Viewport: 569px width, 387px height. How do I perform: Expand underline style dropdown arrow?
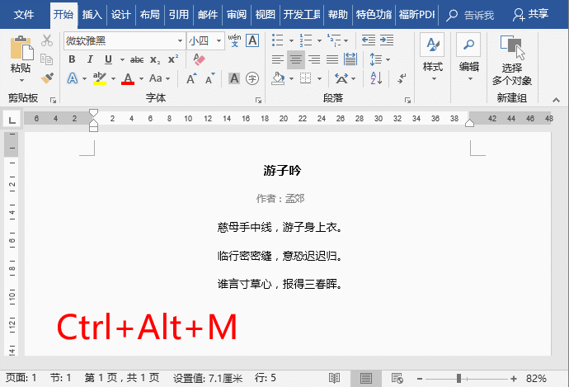coord(122,59)
